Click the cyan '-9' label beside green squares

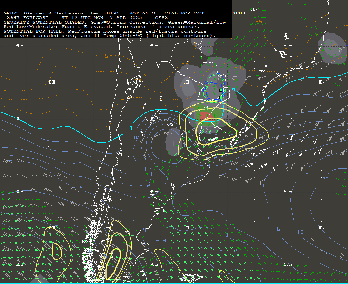click(x=232, y=90)
